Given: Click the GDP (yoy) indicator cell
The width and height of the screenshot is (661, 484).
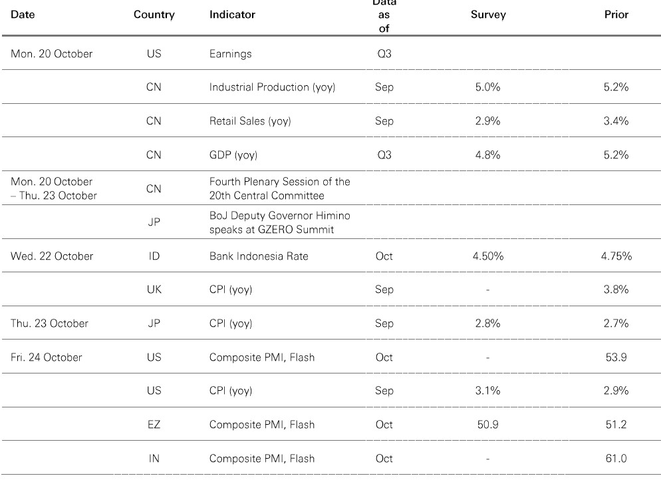Looking at the screenshot, I should tap(233, 155).
